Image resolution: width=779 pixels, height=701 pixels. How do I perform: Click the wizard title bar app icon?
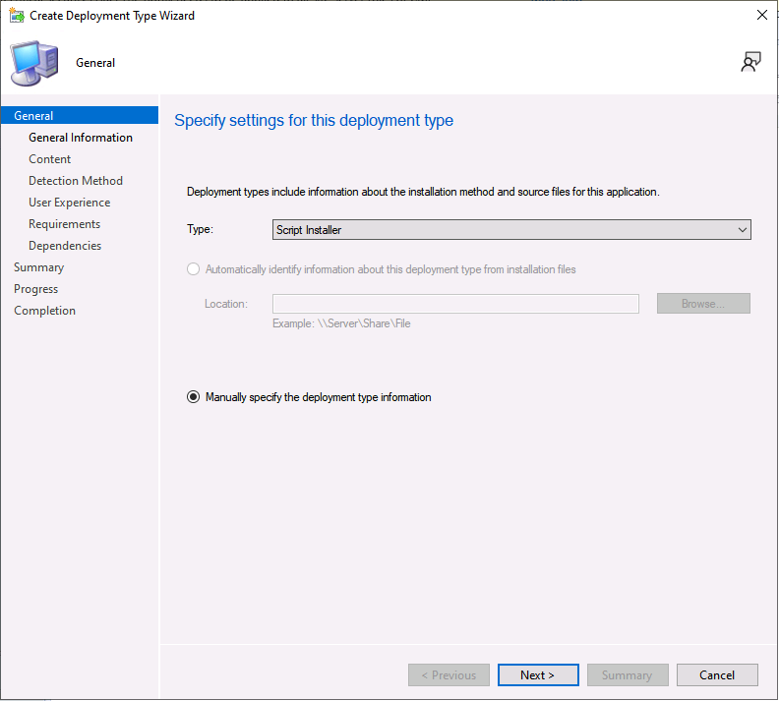[16, 16]
